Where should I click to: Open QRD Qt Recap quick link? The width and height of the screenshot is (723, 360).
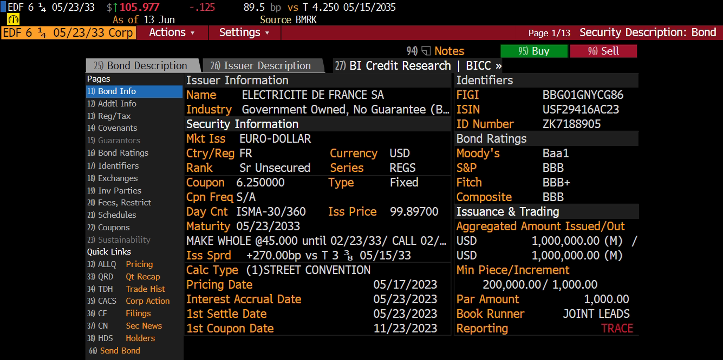click(123, 277)
